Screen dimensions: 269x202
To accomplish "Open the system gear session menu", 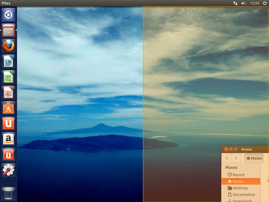I will point(265,3).
